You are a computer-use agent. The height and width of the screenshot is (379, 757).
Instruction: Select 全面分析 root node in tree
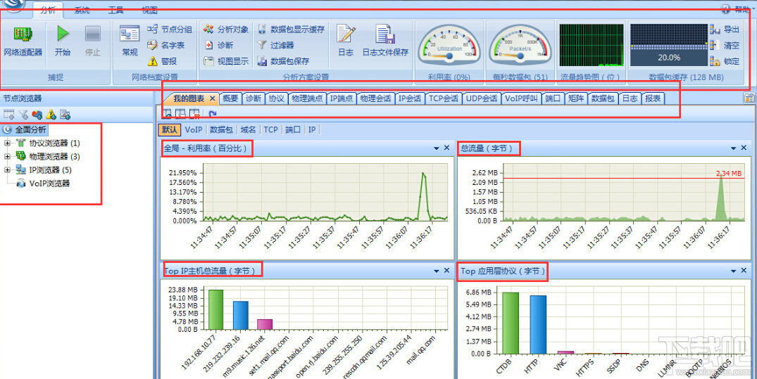(x=30, y=129)
